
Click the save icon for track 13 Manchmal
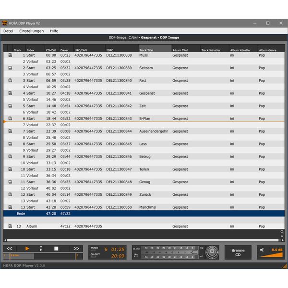[x=10, y=207]
